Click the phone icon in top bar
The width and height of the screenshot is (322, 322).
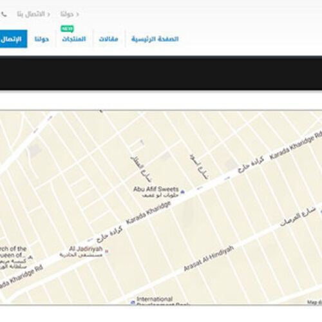4,14
